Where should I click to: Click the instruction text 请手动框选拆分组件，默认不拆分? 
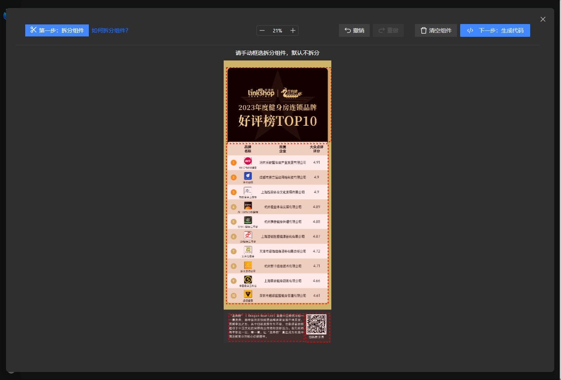coord(277,53)
